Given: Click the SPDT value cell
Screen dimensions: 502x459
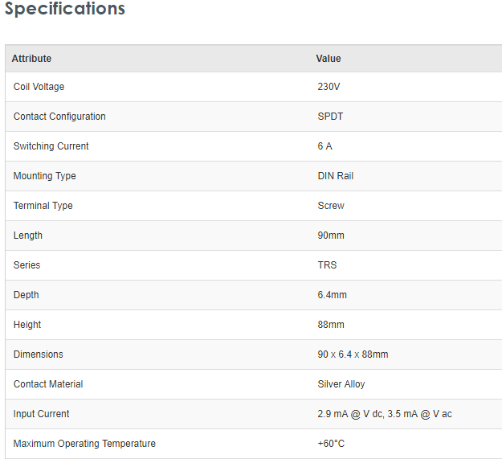Looking at the screenshot, I should 330,117.
